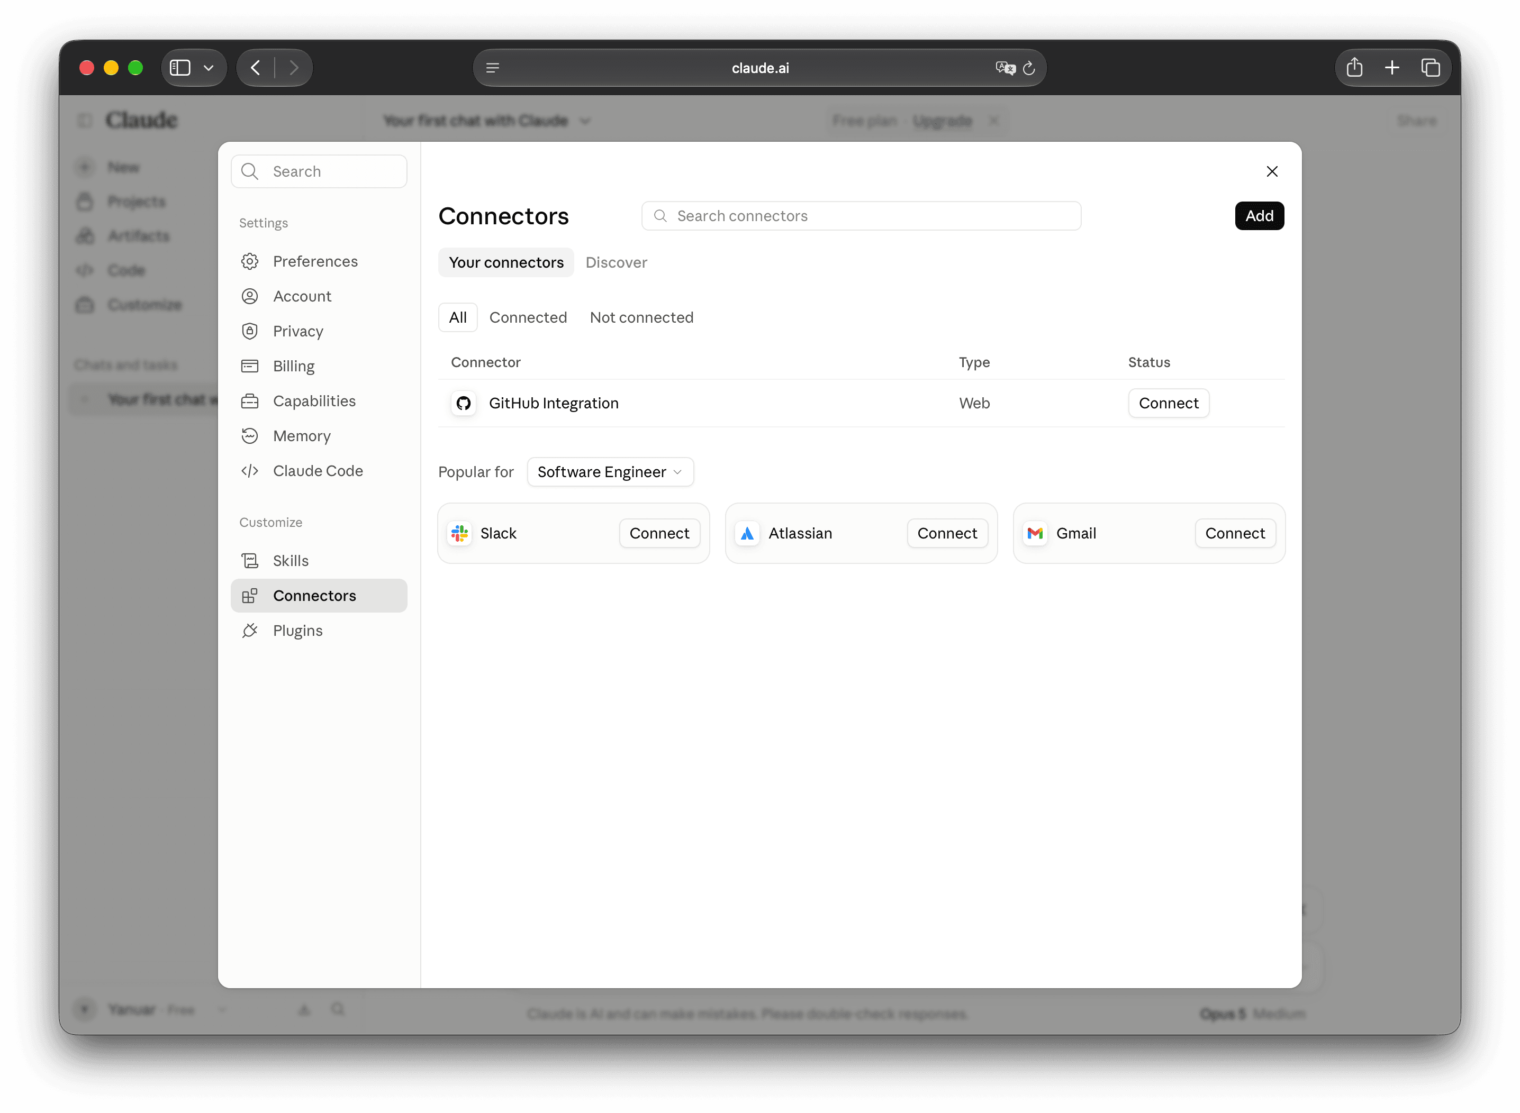Image resolution: width=1520 pixels, height=1113 pixels.
Task: Connect GitHub Integration
Action: click(1168, 403)
